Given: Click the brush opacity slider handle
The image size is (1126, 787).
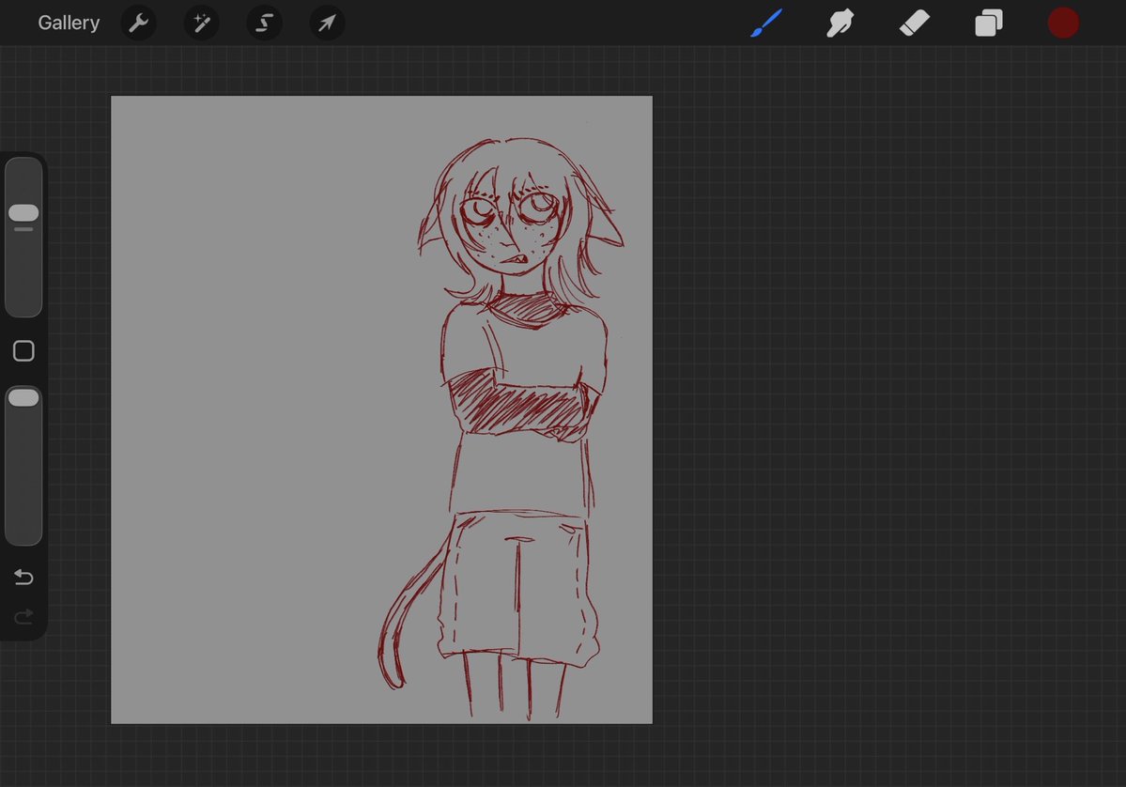Looking at the screenshot, I should tap(23, 398).
